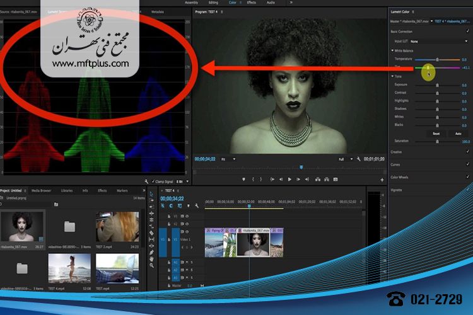Click the Program monitor plus button editor
This screenshot has width=473, height=315.
[x=382, y=180]
